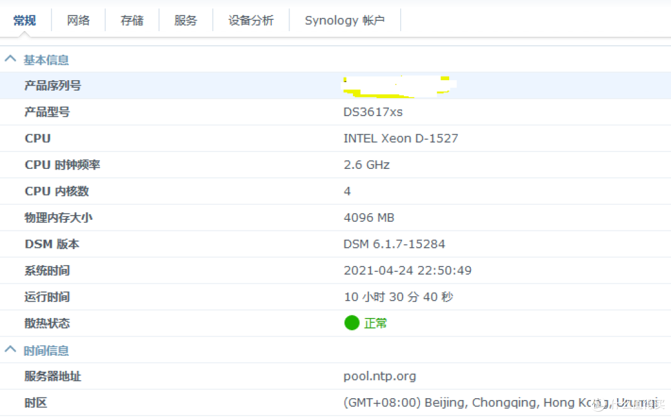Click the 运行时间 uptime value
Image resolution: width=671 pixels, height=418 pixels.
398,297
